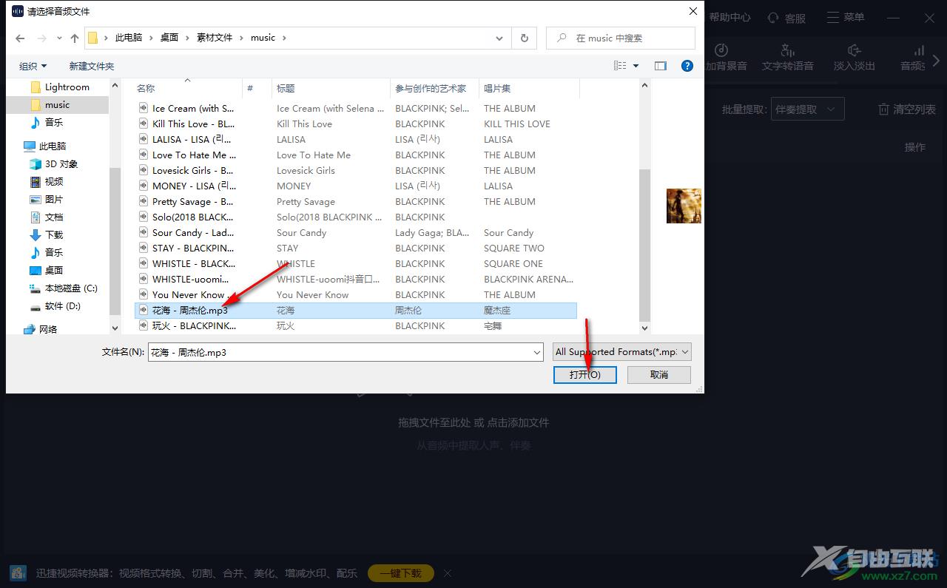Viewport: 947px width, 588px height.
Task: Select the 此电脑 breadcrumb in address bar
Action: tap(128, 38)
